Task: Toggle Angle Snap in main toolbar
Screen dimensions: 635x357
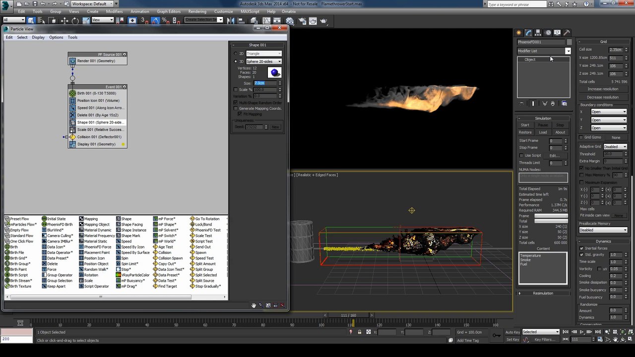Action: point(155,20)
